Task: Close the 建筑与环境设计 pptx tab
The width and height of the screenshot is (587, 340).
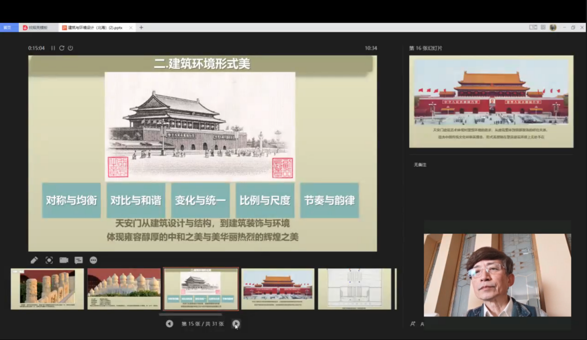Action: point(131,27)
